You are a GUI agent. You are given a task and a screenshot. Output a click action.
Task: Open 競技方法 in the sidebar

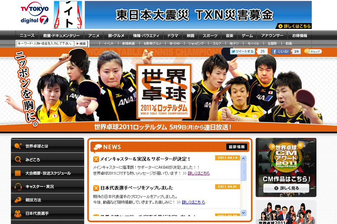click(47, 200)
